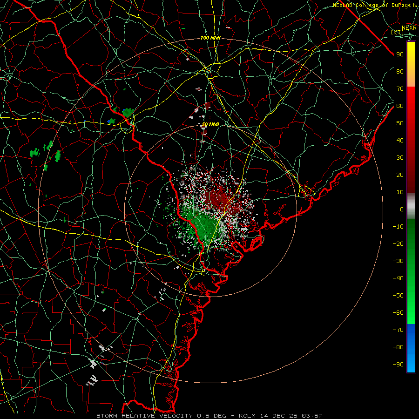Click the "50 NMI" range ring label

(x=210, y=124)
